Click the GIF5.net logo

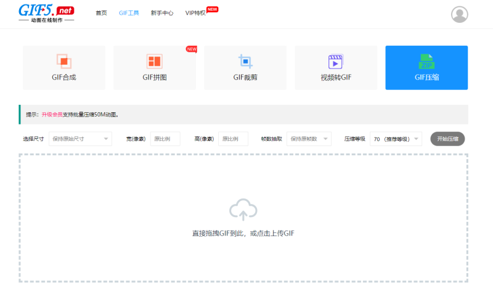[x=46, y=13]
